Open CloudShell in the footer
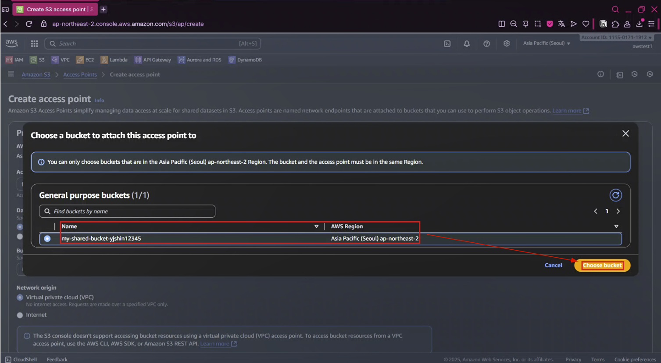Viewport: 661px width, 363px height. 21,359
